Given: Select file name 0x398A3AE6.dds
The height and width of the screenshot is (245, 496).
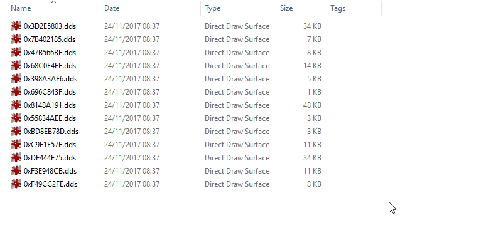Looking at the screenshot, I should point(51,79).
